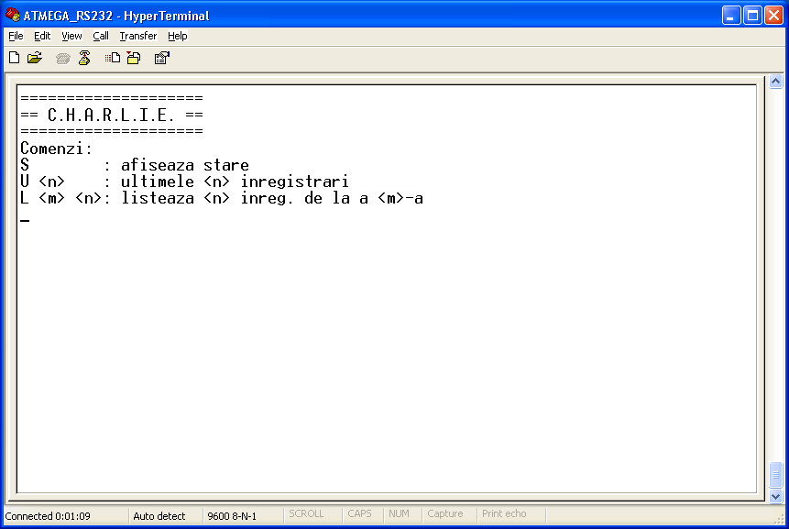Toggle the NUM lock indicator
This screenshot has width=789, height=529.
[x=400, y=513]
